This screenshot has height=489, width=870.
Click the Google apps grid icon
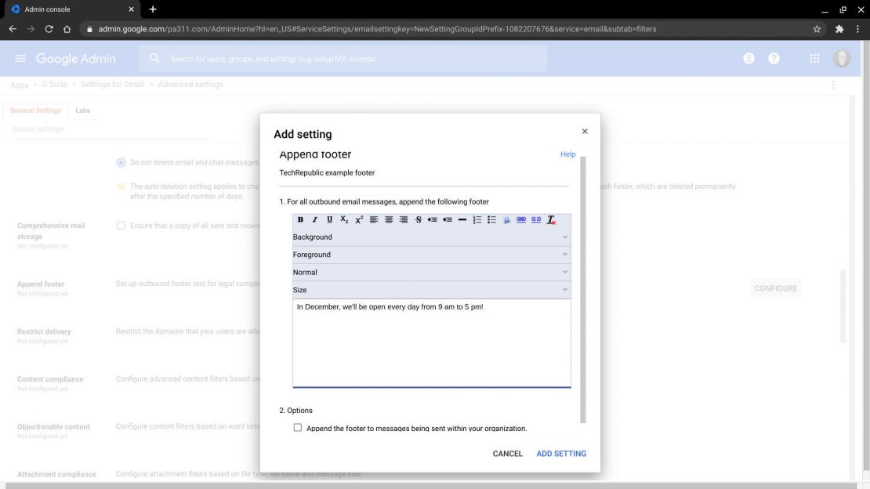[x=814, y=58]
